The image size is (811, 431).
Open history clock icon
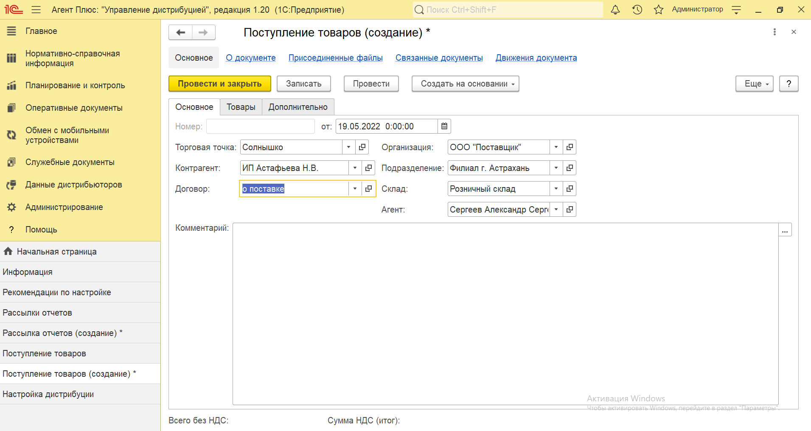click(637, 9)
